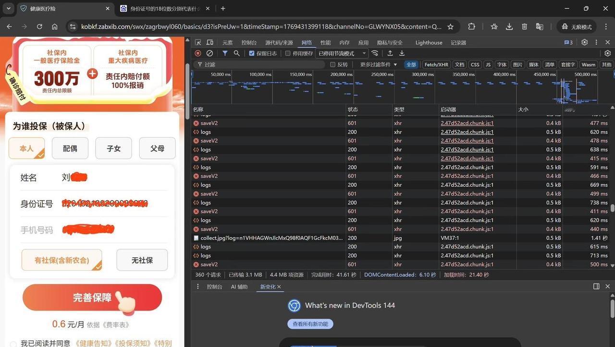The width and height of the screenshot is (615, 347).
Task: Open network search with magnifier icon
Action: pos(236,53)
